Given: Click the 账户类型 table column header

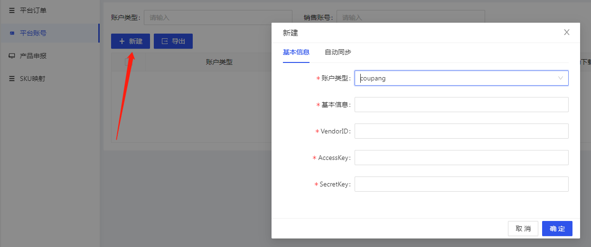Looking at the screenshot, I should (x=219, y=62).
